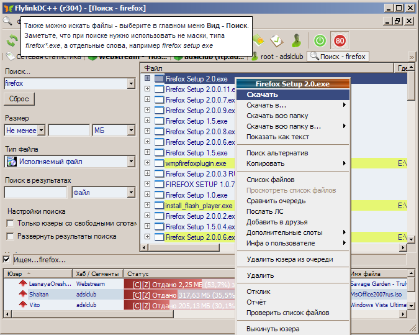Screen dimensions: 419x335
Task: Click the green hub icon on Webstream tab
Action: [92, 58]
